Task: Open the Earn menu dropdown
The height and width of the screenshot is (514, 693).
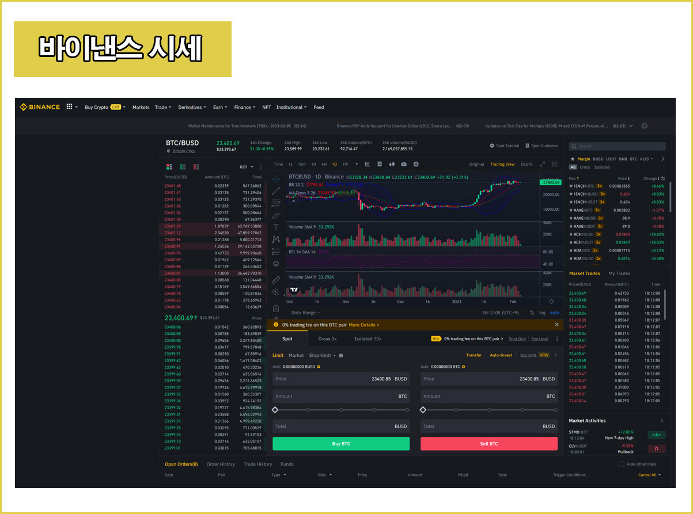Action: point(220,107)
